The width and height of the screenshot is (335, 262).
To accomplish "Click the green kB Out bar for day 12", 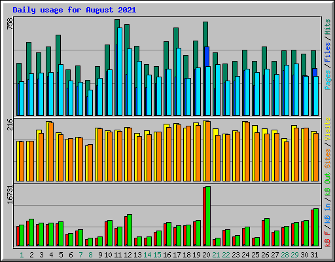I will (130, 231).
